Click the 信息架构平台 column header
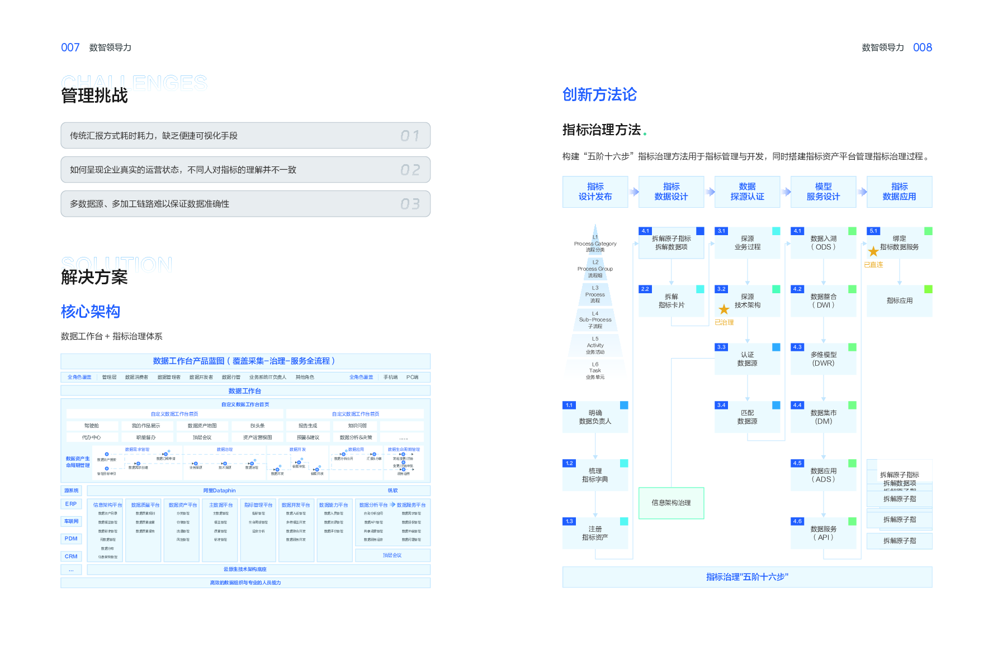The image size is (993, 649). tap(107, 505)
